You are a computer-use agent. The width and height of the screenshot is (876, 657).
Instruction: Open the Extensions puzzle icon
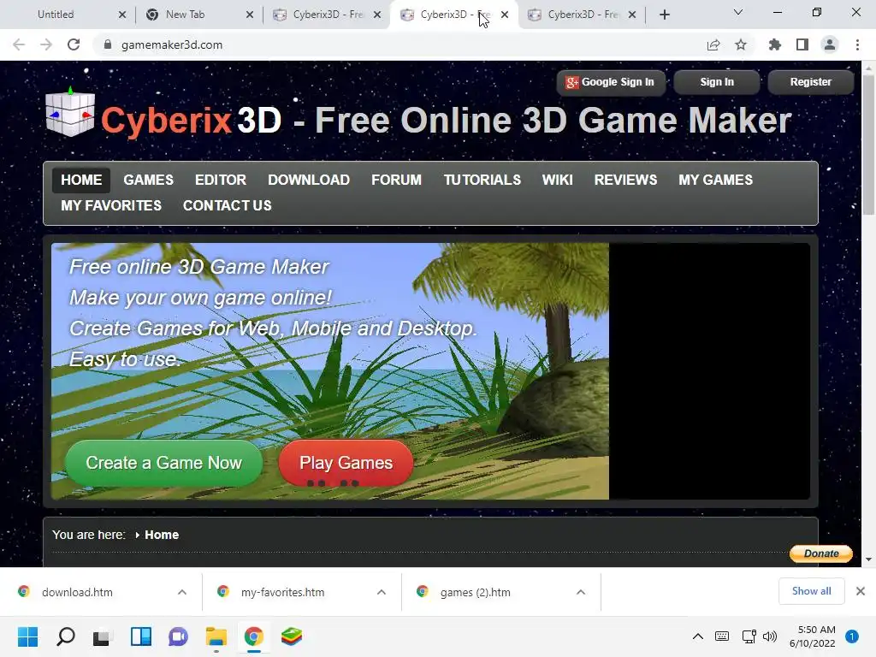[x=775, y=44]
